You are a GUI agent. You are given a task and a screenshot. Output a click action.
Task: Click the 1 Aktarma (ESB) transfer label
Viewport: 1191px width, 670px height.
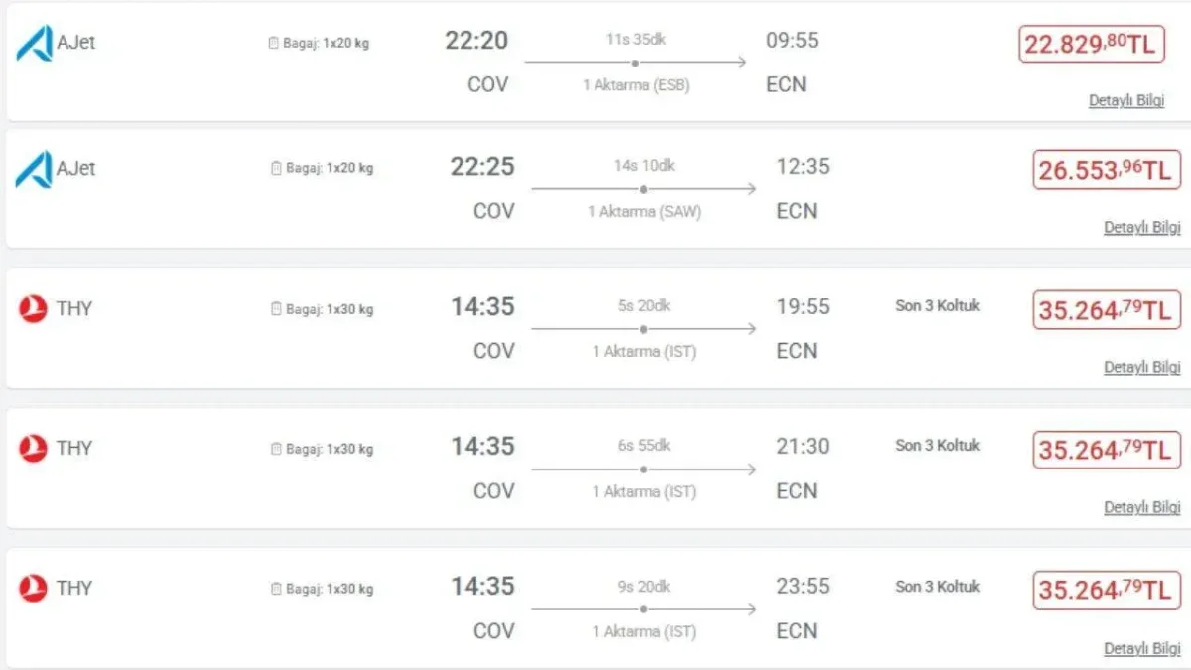click(x=636, y=85)
